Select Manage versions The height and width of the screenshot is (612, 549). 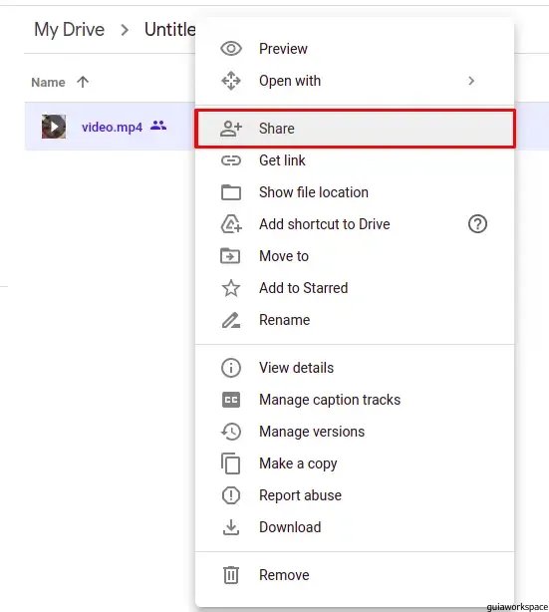coord(355,432)
